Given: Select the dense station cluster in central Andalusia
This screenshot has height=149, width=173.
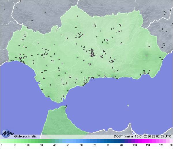Looking at the screenshot, I should [92, 54].
